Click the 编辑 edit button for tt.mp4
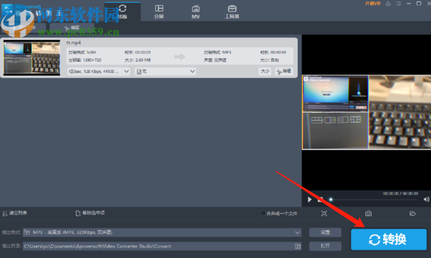This screenshot has width=431, height=258. (x=284, y=72)
